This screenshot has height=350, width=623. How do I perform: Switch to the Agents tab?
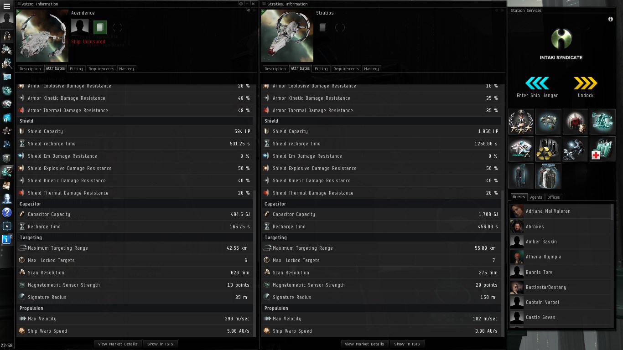[x=536, y=197]
